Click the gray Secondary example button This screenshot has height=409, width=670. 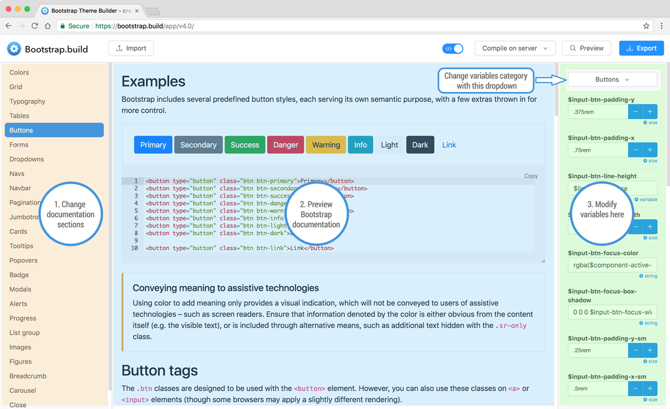pyautogui.click(x=198, y=145)
